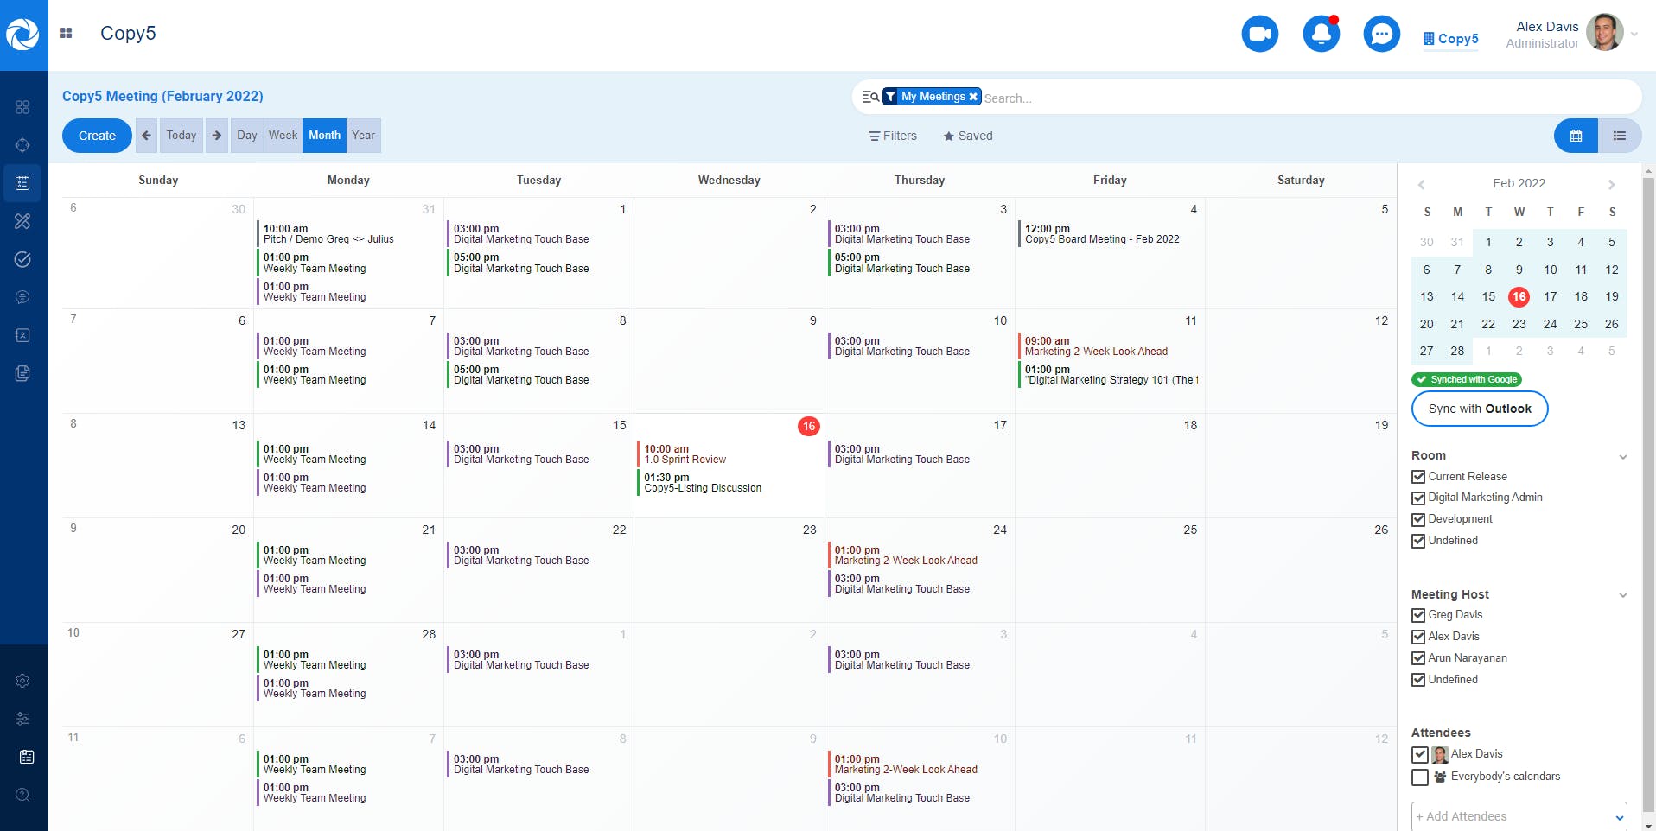Collapse the Meeting Host section
The width and height of the screenshot is (1656, 831).
[x=1622, y=595]
